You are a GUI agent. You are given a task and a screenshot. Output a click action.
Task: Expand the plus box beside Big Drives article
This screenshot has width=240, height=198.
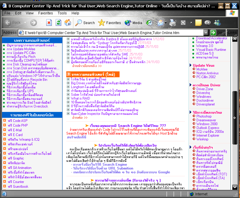(x=68, y=83)
